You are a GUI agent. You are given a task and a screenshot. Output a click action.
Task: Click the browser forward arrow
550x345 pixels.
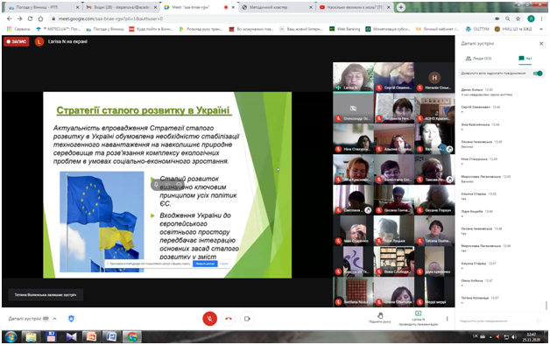19,18
